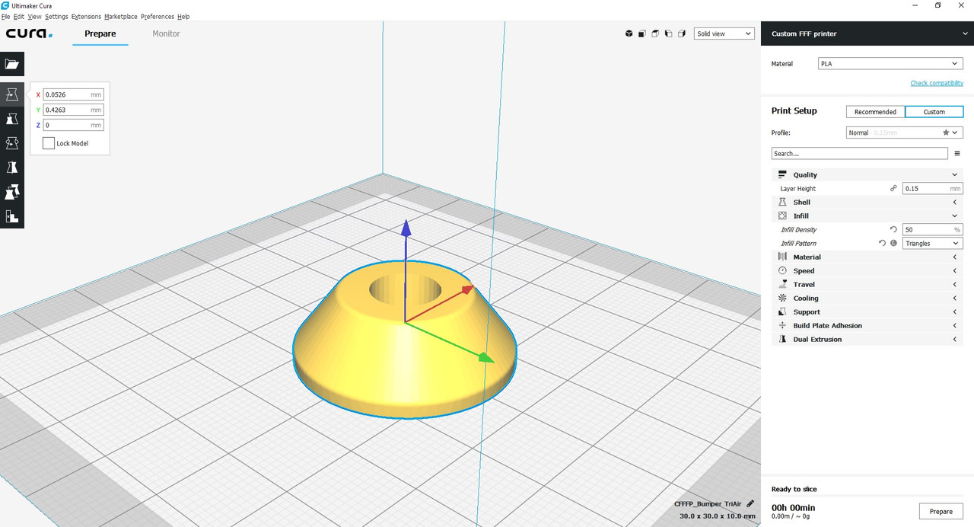974x527 pixels.
Task: Open the Preferences menu
Action: tap(158, 16)
